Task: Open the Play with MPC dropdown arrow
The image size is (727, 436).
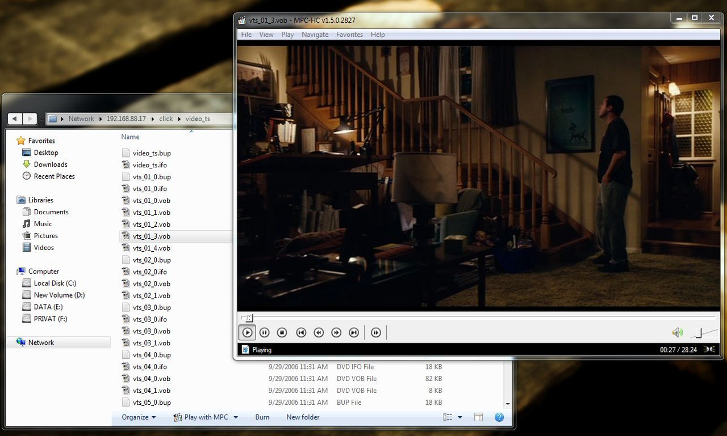Action: pos(236,417)
